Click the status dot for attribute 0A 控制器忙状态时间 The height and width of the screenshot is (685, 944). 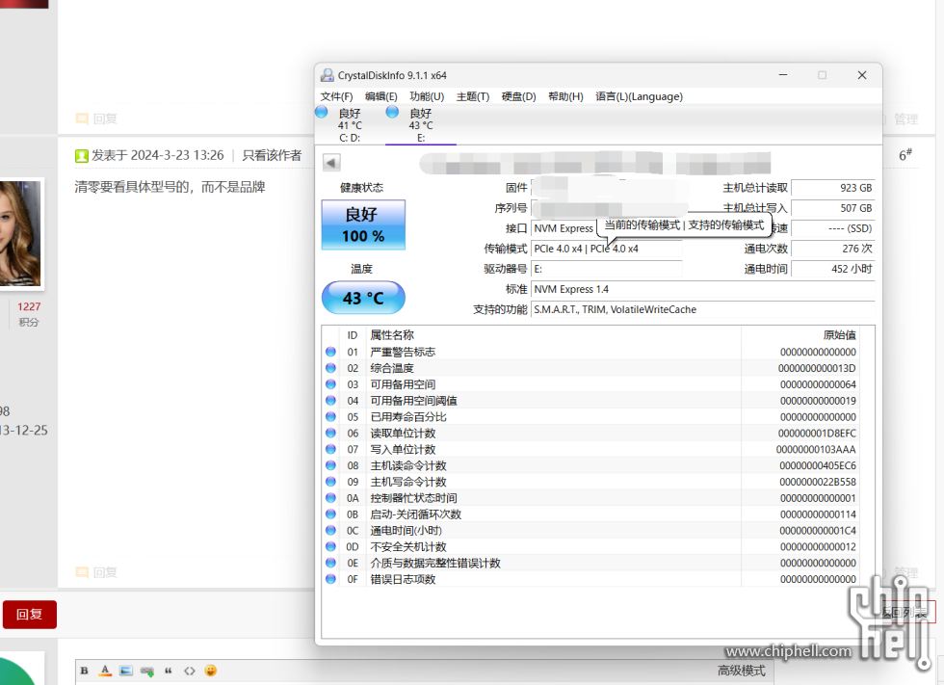coord(330,498)
